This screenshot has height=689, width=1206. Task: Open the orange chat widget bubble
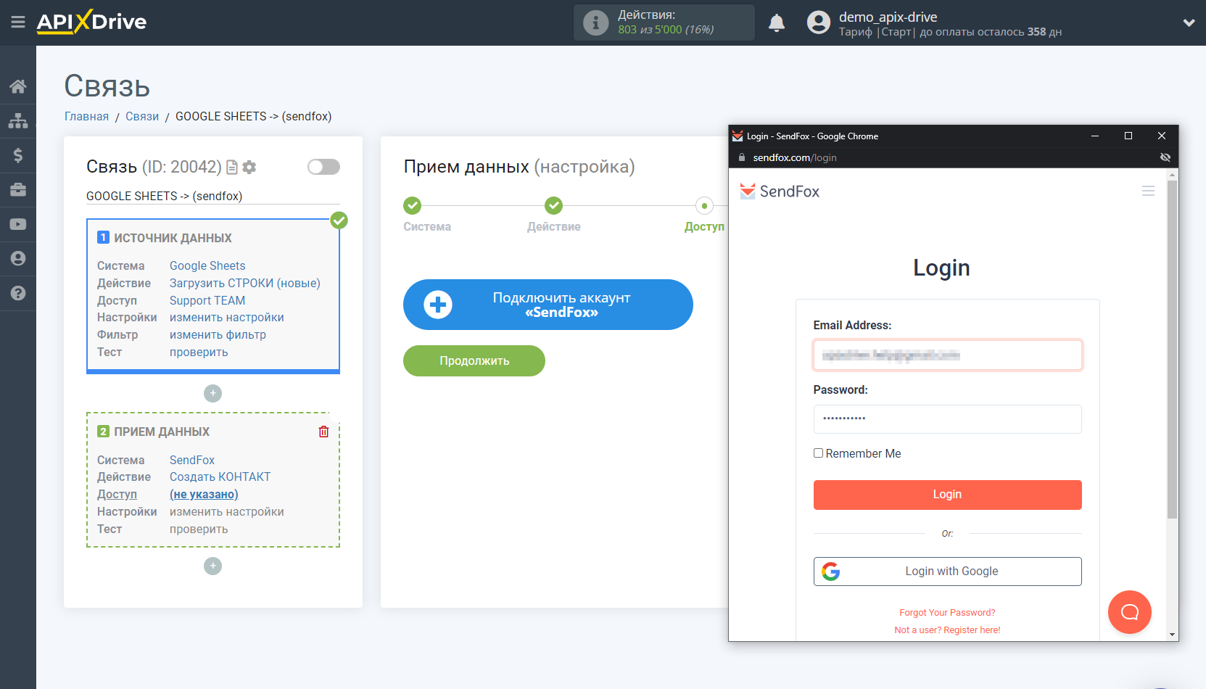coord(1129,612)
